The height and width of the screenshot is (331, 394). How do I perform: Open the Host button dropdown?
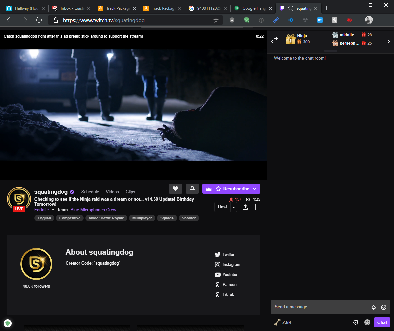tap(234, 207)
